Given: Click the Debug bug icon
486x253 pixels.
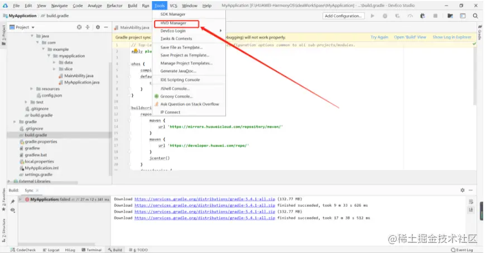Looking at the screenshot, I should pyautogui.click(x=384, y=16).
